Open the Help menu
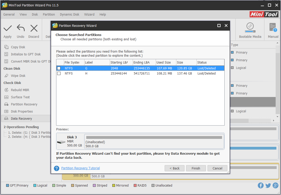281x195 pixels. pyautogui.click(x=103, y=15)
